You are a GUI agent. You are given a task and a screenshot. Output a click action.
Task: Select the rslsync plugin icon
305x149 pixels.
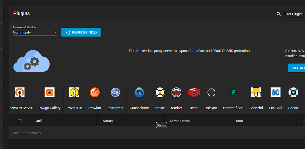(211, 92)
